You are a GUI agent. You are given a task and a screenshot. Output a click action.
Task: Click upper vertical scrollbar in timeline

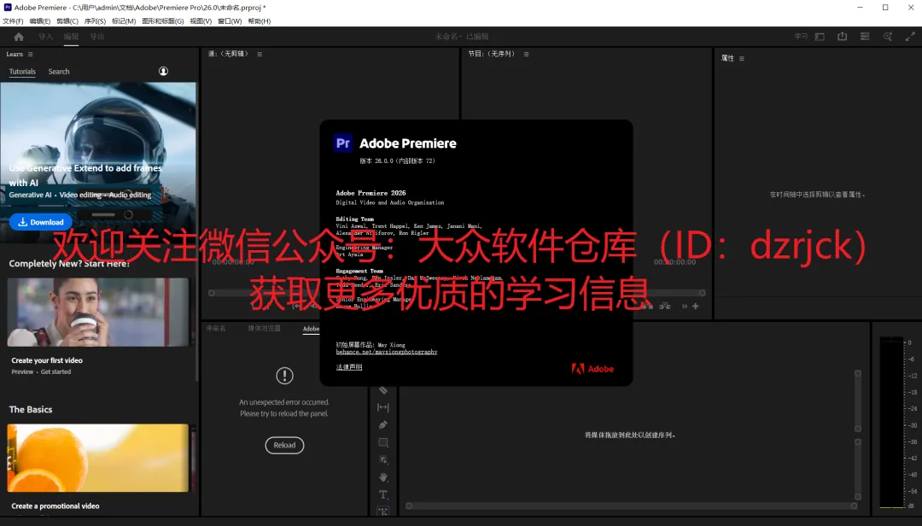pos(858,401)
